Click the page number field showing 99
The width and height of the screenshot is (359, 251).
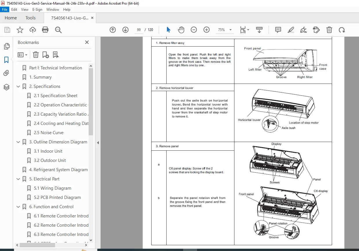[139, 30]
